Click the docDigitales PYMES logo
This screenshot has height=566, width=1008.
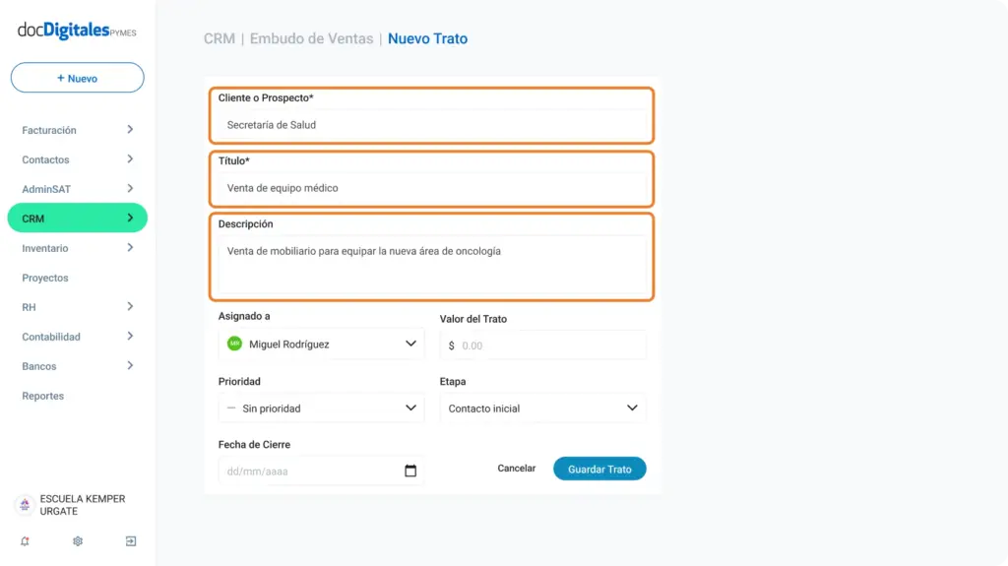click(x=77, y=31)
